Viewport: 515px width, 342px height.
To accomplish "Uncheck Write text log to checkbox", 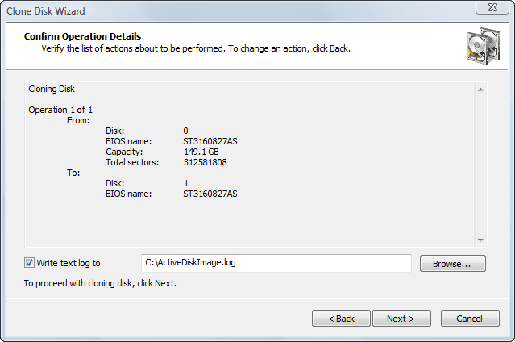I will pos(29,263).
